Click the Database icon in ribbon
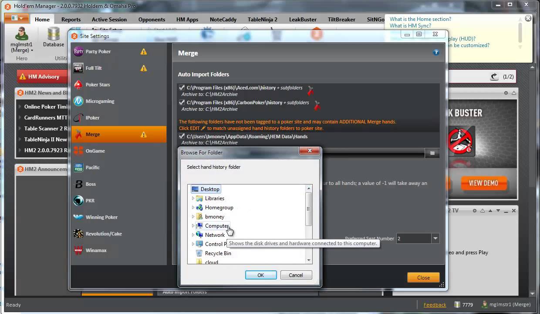Viewport: 540px width, 314px height. (x=54, y=36)
